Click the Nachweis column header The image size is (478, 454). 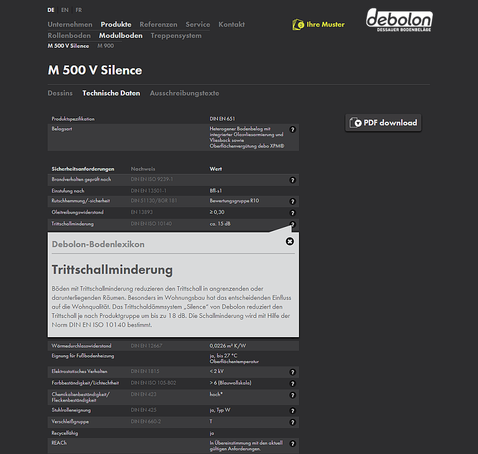pyautogui.click(x=143, y=169)
